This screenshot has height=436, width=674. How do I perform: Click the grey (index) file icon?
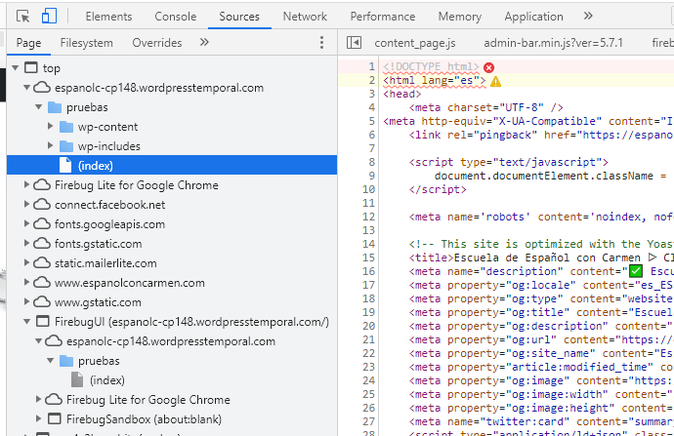coord(77,379)
